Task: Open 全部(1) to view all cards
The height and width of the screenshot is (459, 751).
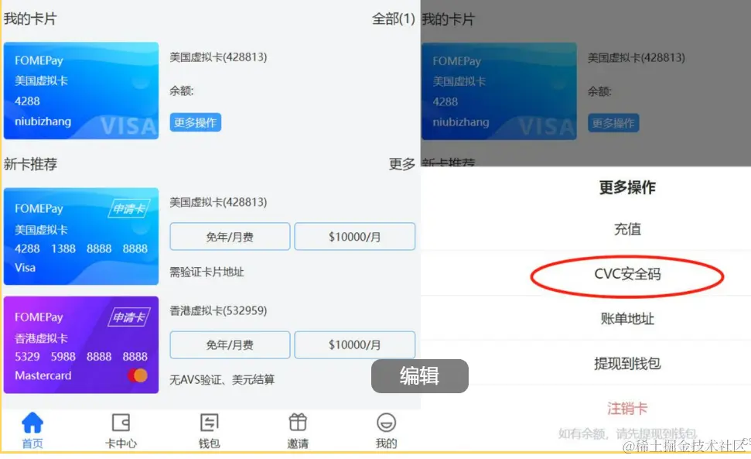Action: 393,19
